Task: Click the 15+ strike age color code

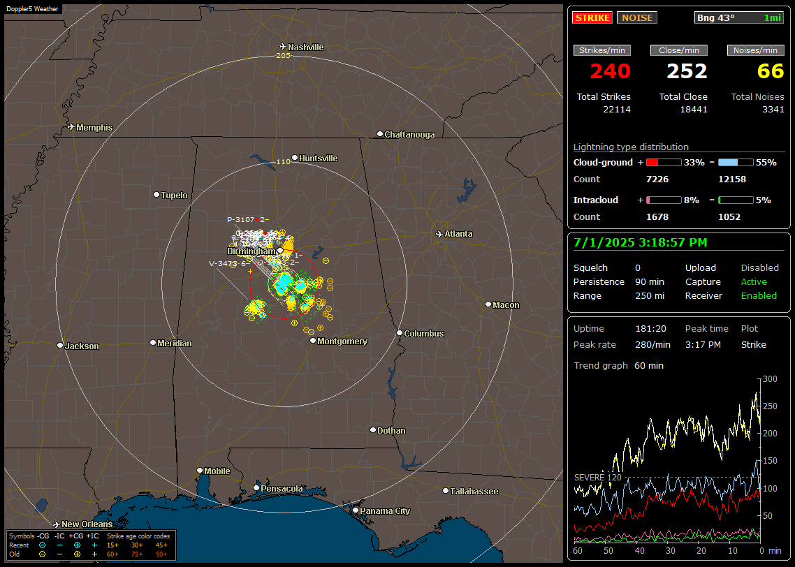Action: 112,545
